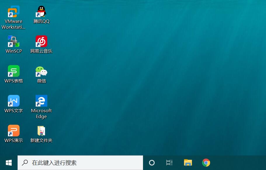The image size is (266, 170).
Task: Open File Explorer from the taskbar
Action: pyautogui.click(x=188, y=163)
